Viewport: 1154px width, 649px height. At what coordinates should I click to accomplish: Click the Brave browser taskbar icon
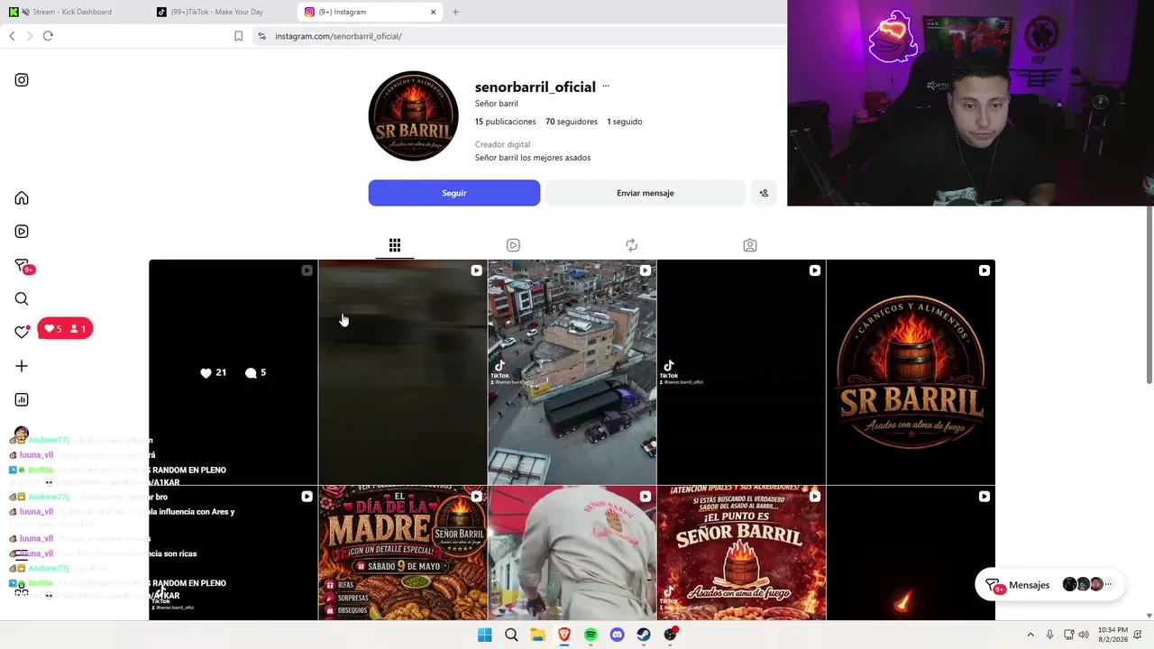[564, 635]
